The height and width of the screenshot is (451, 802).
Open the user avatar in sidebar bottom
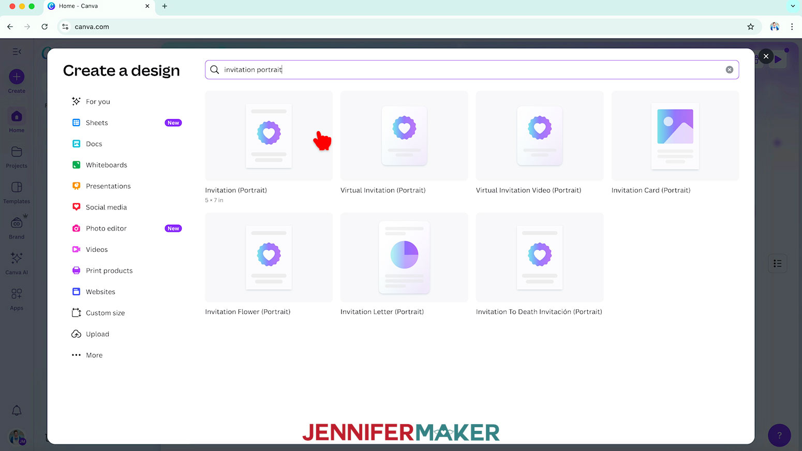(x=17, y=437)
